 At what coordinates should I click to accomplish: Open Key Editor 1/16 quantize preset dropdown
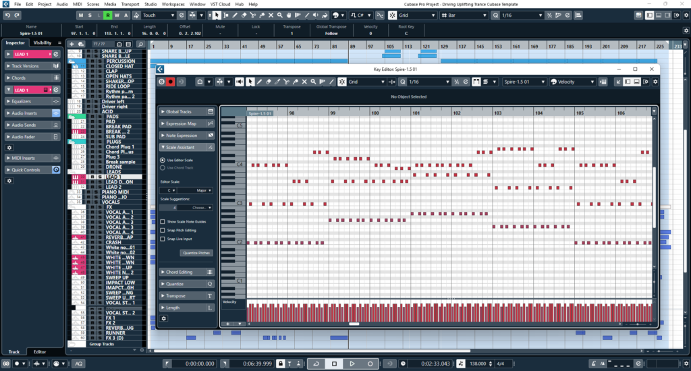pos(429,82)
